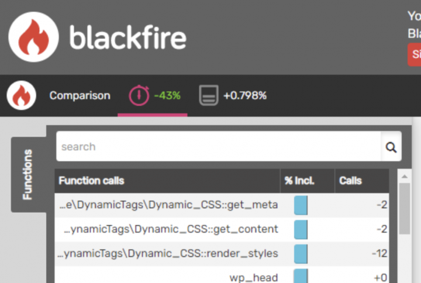Click the +0 calls value of wp_head

381,277
